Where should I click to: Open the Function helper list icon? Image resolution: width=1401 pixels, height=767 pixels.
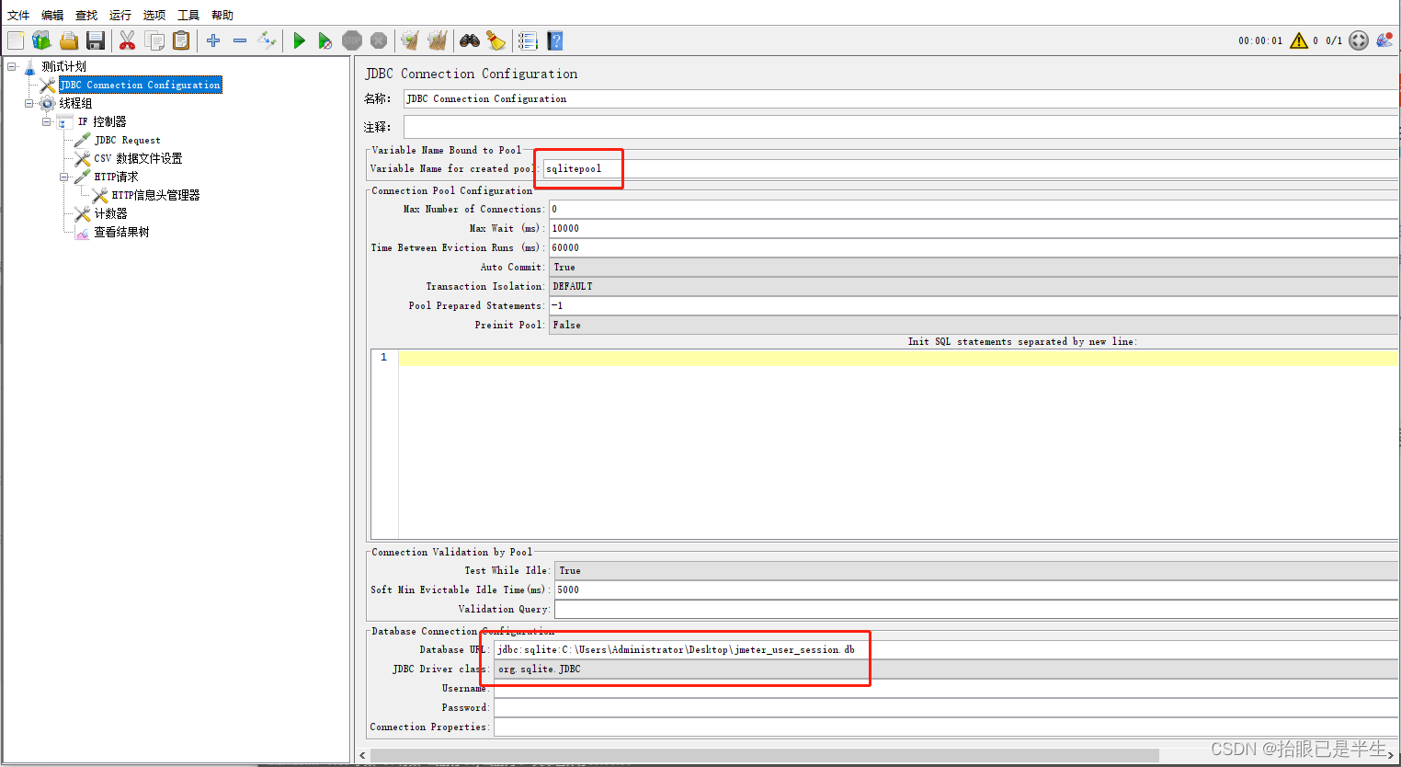click(x=528, y=40)
